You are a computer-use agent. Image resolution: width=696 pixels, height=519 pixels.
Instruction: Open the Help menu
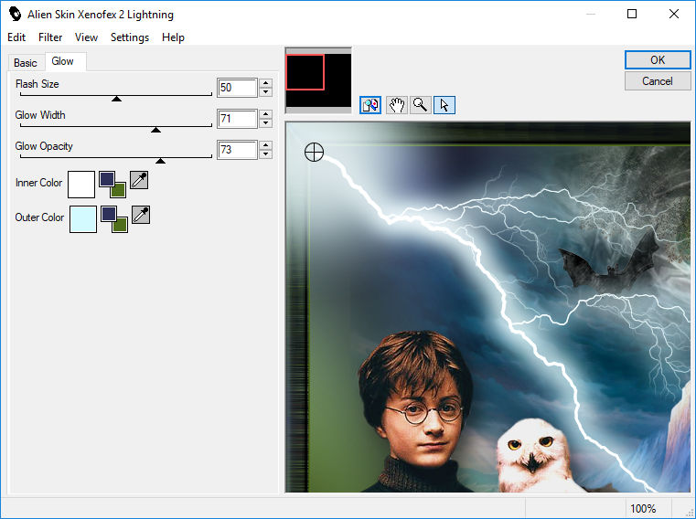tap(173, 37)
